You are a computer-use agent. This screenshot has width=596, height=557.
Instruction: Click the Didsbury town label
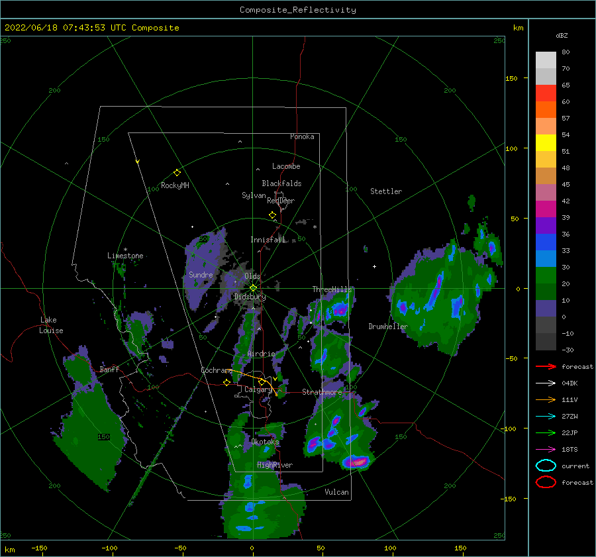point(250,297)
